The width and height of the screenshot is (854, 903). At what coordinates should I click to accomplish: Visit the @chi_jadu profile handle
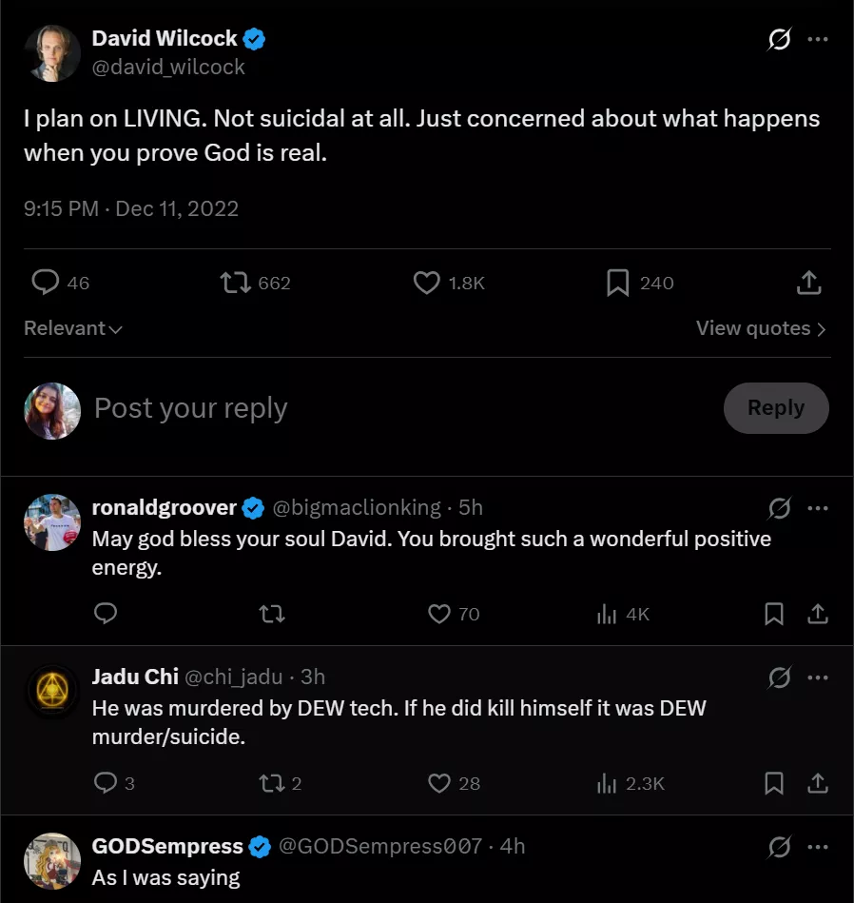click(x=233, y=677)
